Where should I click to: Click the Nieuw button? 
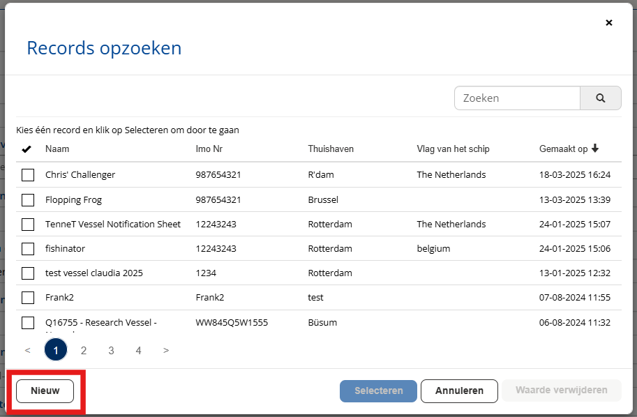pos(45,391)
